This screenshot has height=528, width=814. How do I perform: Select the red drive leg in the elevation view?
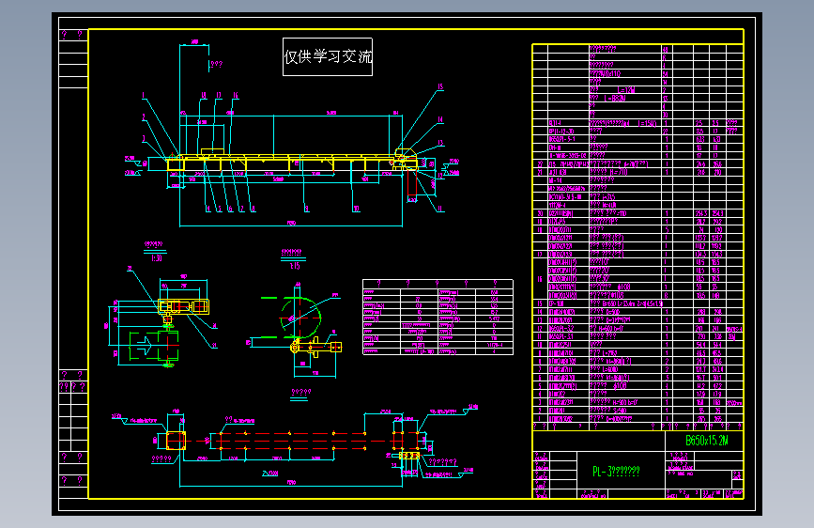411,184
